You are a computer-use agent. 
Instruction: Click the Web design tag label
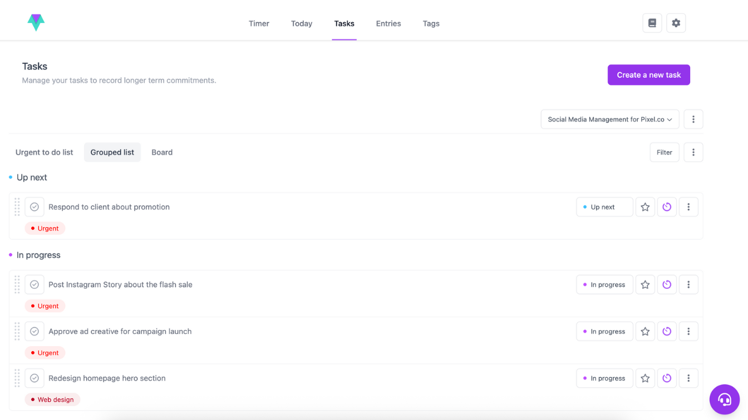(x=52, y=399)
